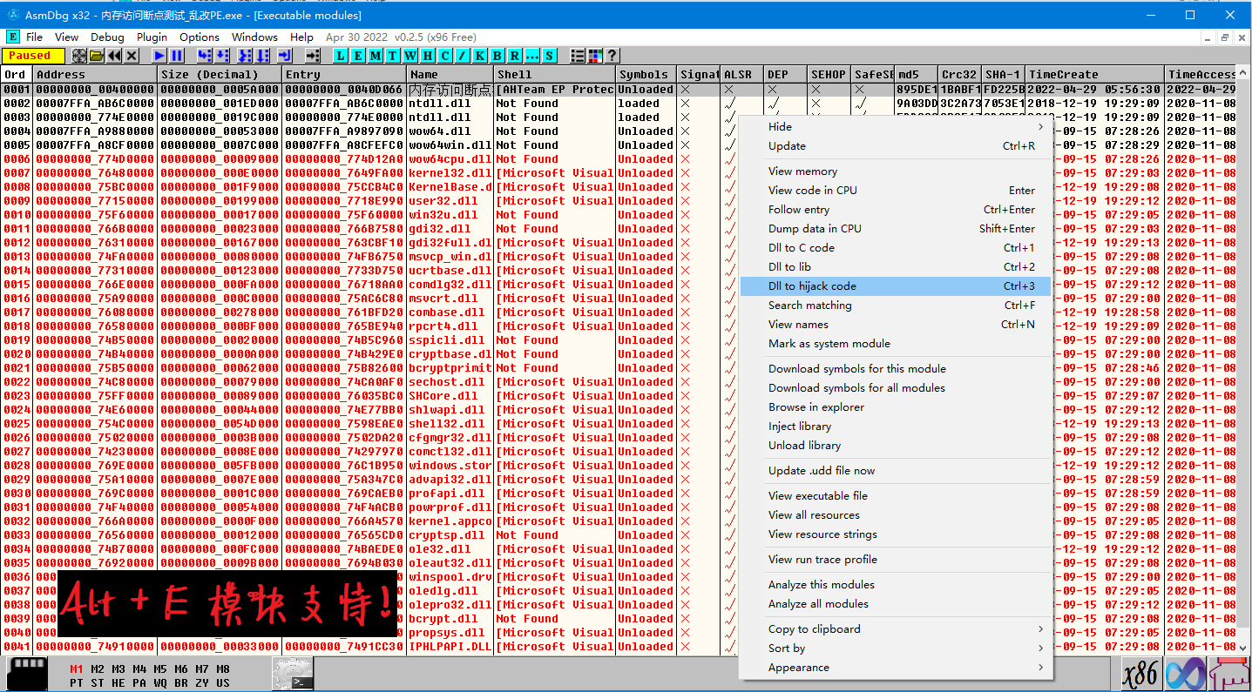
Task: Select 'Browse in explorer' menu entry
Action: [x=896, y=407]
